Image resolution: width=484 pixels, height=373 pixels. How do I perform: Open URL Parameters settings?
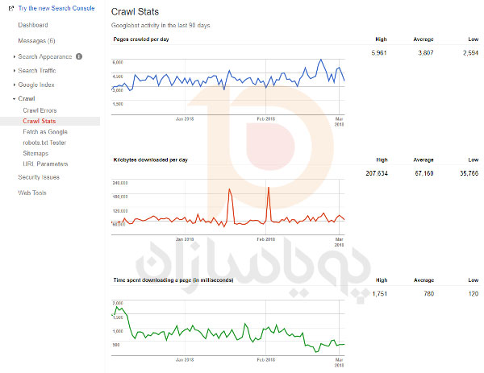45,163
